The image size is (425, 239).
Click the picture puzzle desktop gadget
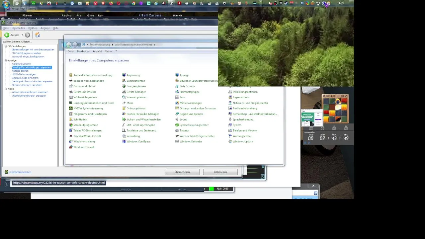pos(335,109)
